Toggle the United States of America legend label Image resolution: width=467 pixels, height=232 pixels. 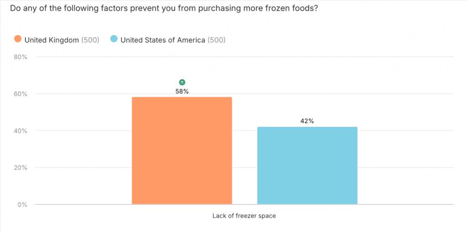pyautogui.click(x=162, y=40)
